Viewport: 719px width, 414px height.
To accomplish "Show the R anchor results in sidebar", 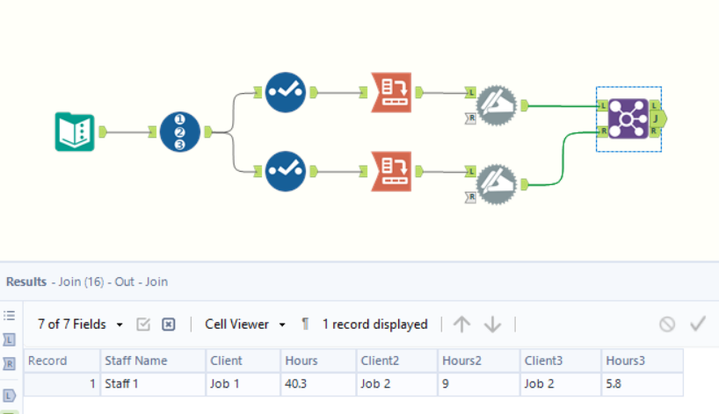I will point(11,364).
